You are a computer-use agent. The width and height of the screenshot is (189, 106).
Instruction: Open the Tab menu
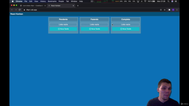click(67, 1)
